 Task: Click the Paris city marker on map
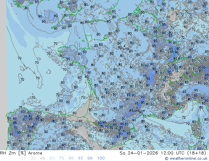(x=124, y=46)
